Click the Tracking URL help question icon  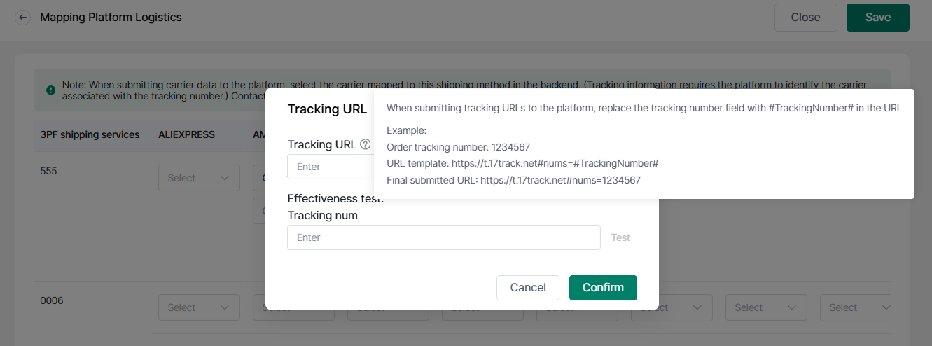tap(365, 144)
